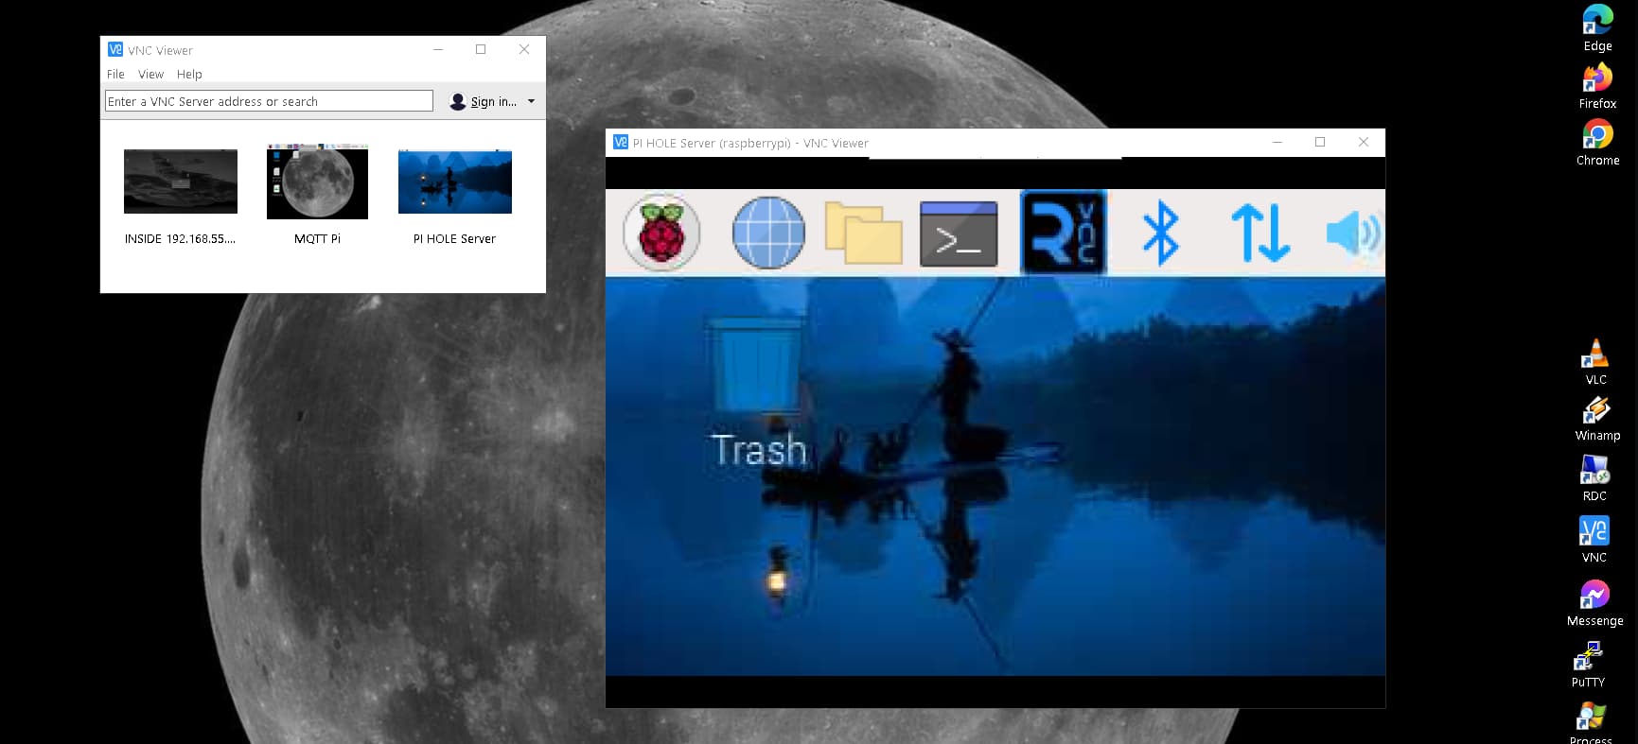Maximize the PI HOLE Server window
This screenshot has height=744, width=1638.
pos(1320,143)
